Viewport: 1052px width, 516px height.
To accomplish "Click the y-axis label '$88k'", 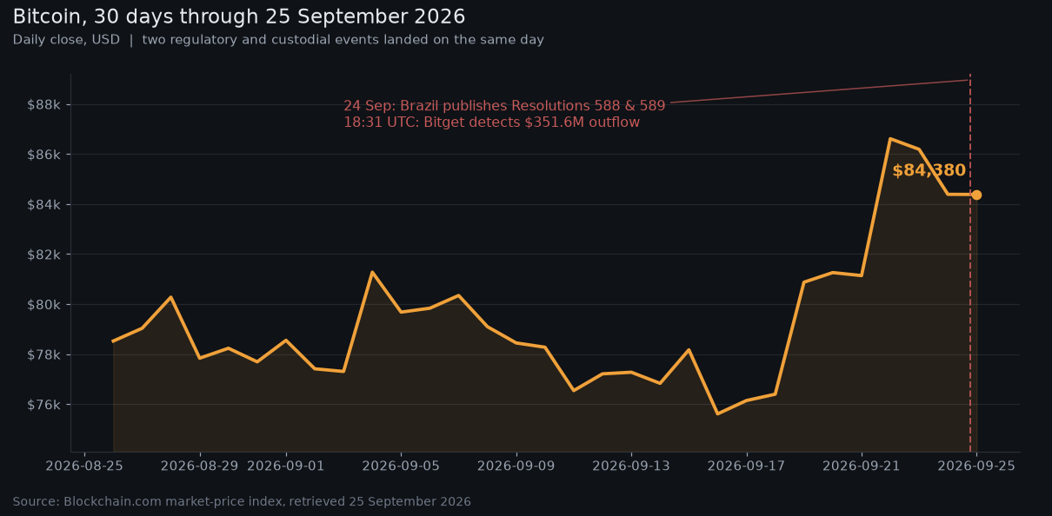I will click(44, 104).
